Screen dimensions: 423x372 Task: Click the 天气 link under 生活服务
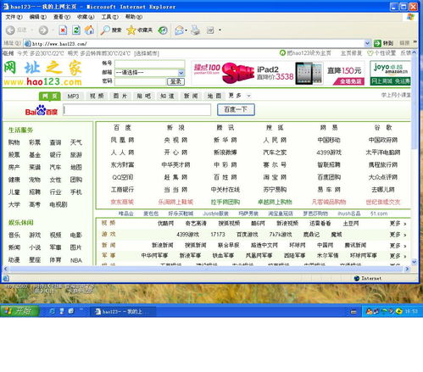click(76, 142)
